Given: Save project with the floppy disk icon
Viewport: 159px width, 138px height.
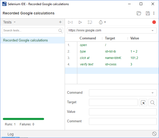Looking at the screenshot, I should [x=148, y=13].
